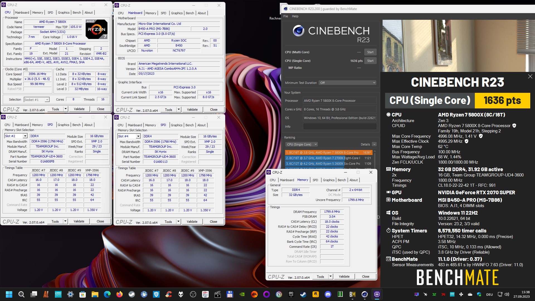
Task: Select ranking entry AMD Ryzen 7 2700X, score 1121
Action: click(x=329, y=158)
